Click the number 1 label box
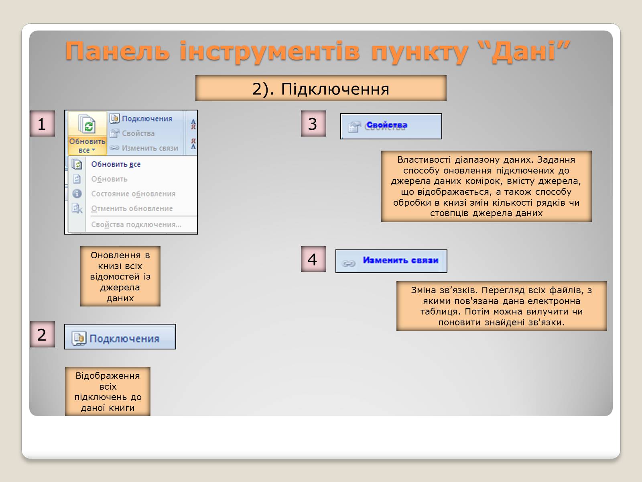Viewport: 642px width, 482px height. pyautogui.click(x=42, y=124)
